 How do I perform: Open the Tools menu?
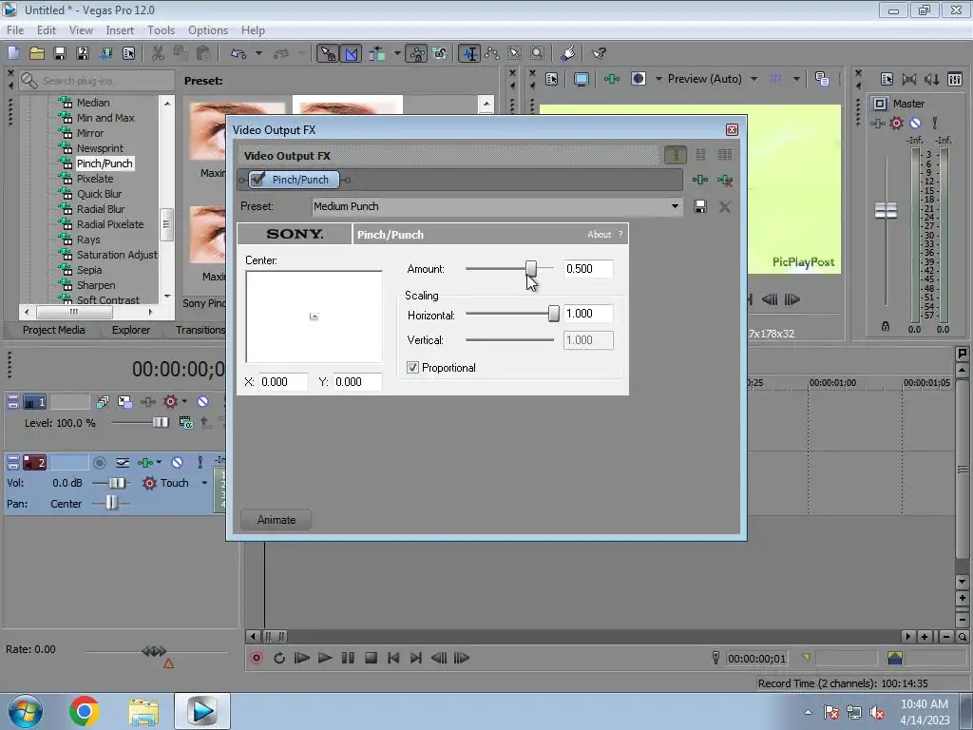tap(161, 29)
